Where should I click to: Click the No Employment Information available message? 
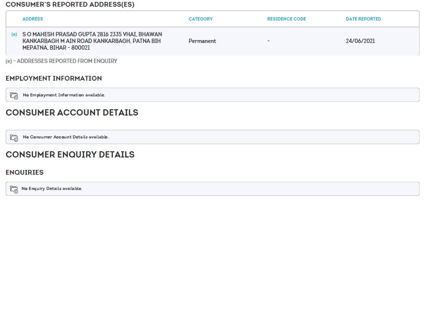[x=64, y=95]
